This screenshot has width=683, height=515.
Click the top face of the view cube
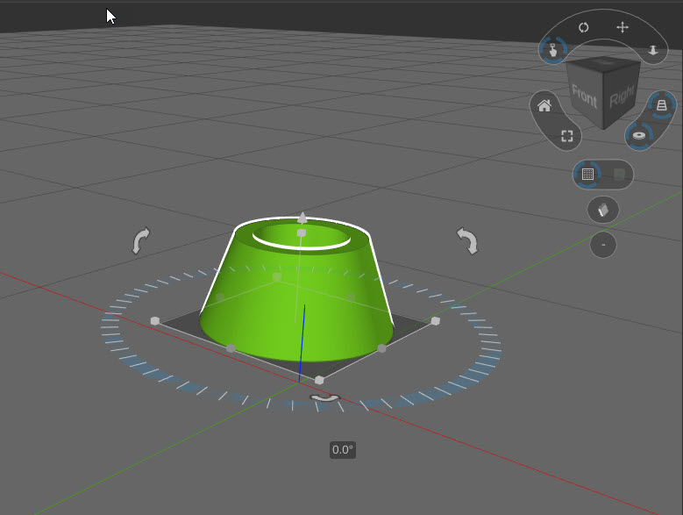pyautogui.click(x=604, y=63)
